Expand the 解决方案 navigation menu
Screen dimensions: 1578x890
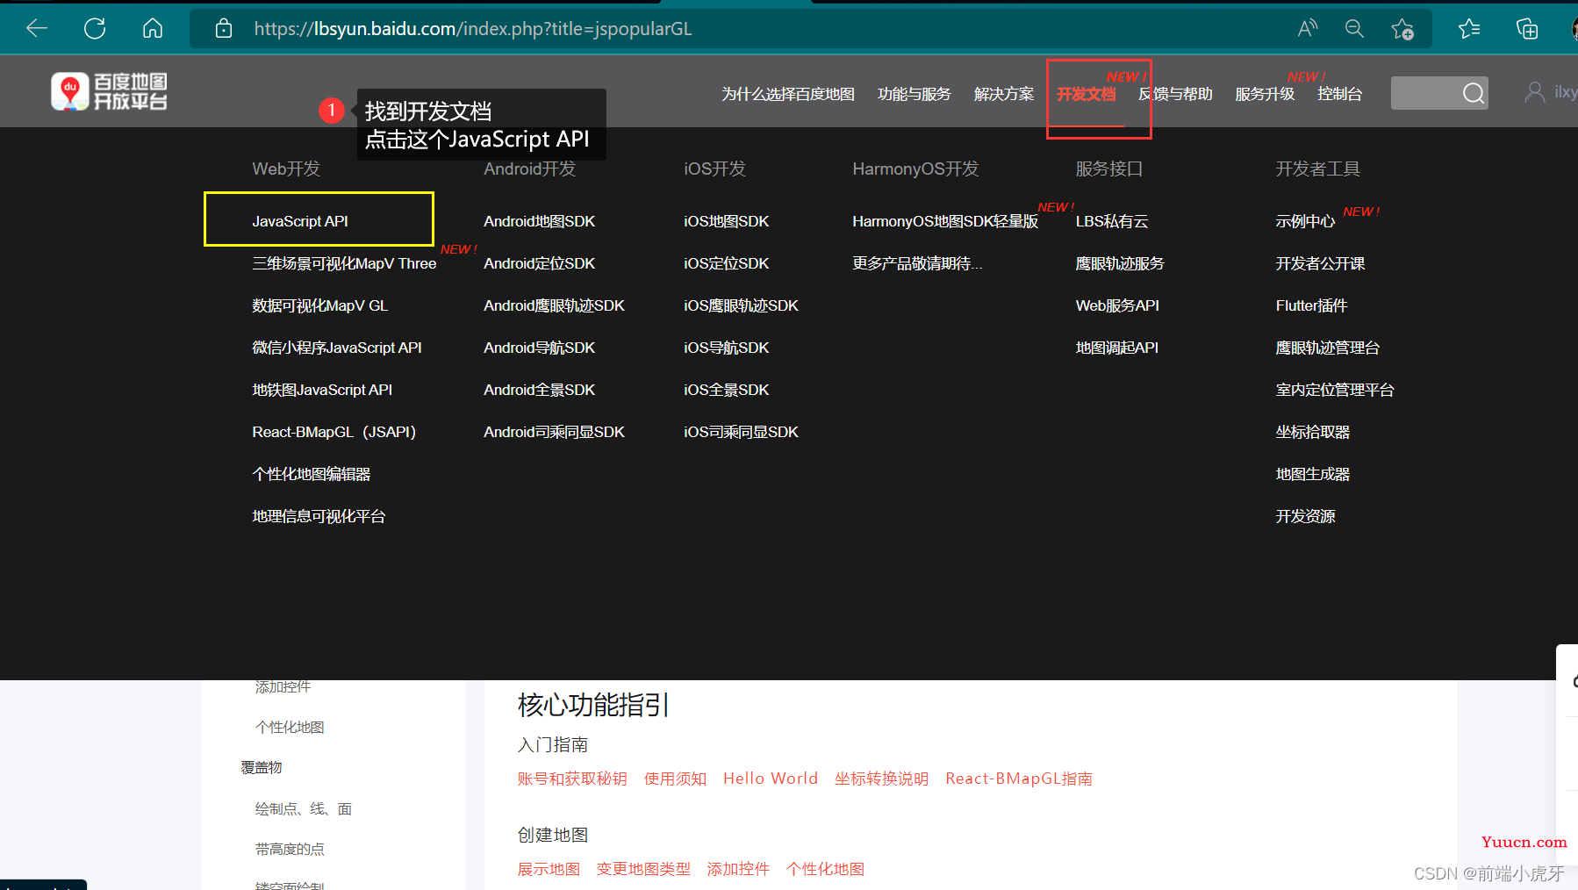(1003, 94)
